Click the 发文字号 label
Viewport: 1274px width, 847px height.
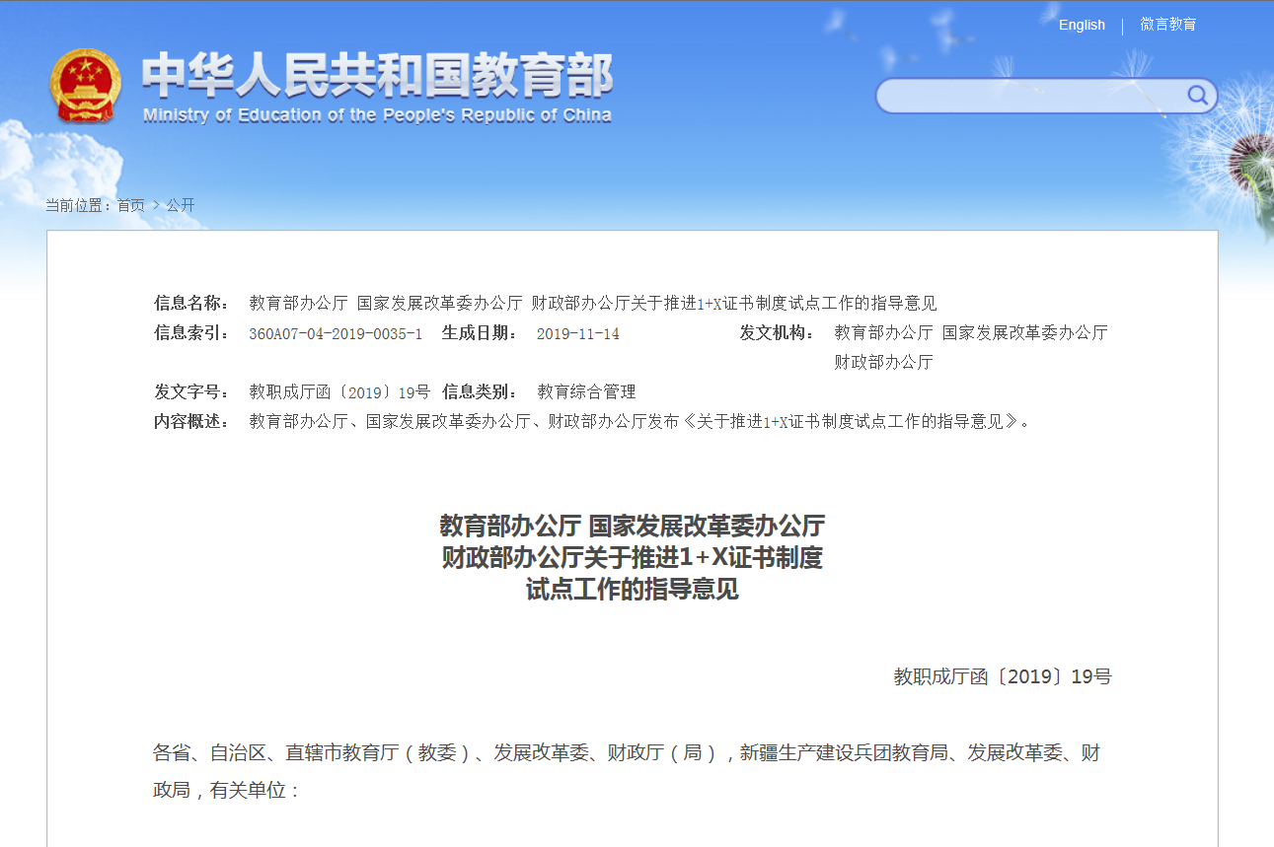(x=191, y=392)
